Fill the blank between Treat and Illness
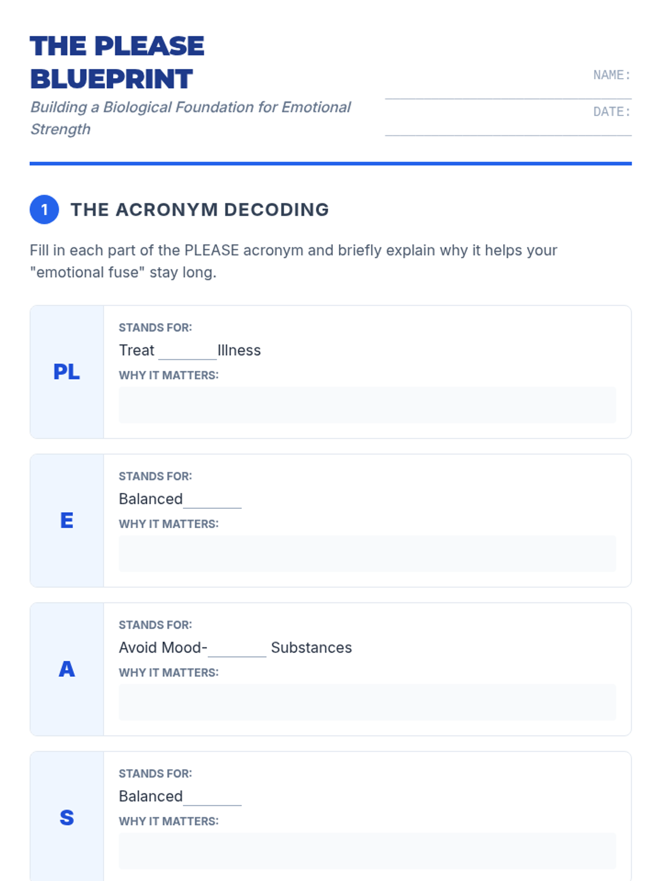 tap(187, 351)
